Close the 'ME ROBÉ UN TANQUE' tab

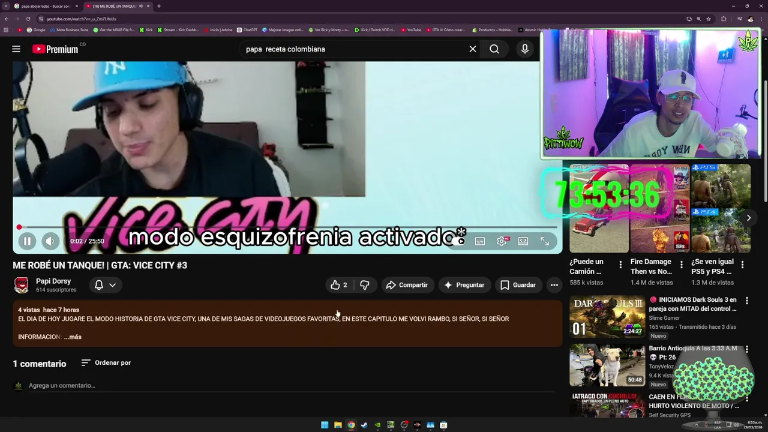(x=148, y=6)
